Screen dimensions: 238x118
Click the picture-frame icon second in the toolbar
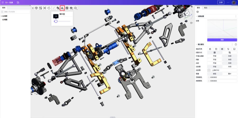click(x=40, y=8)
